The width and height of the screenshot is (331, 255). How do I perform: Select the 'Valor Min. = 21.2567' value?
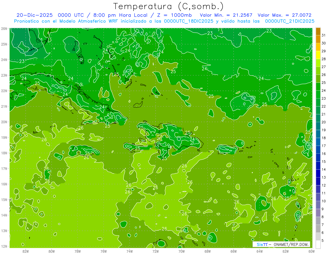226,15
